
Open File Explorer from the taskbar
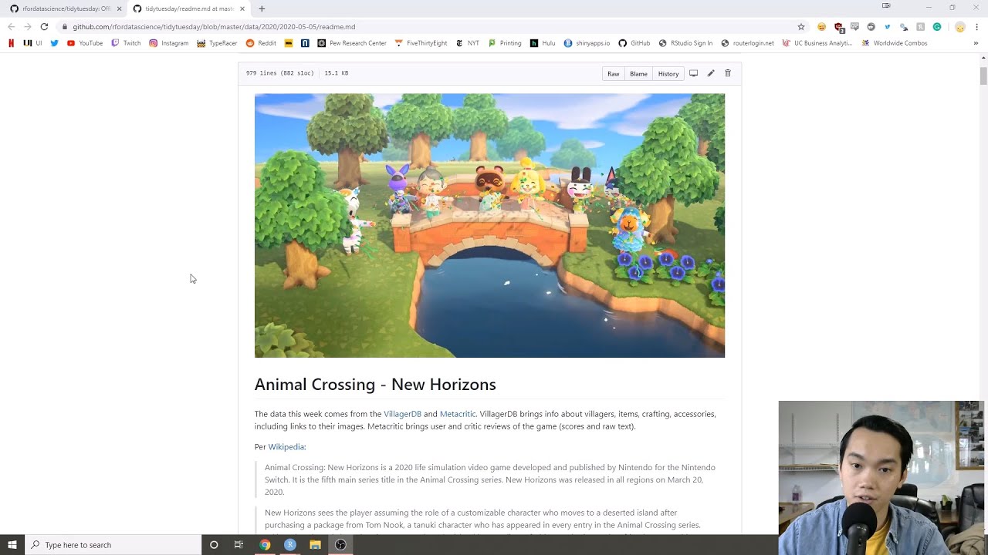(x=315, y=545)
